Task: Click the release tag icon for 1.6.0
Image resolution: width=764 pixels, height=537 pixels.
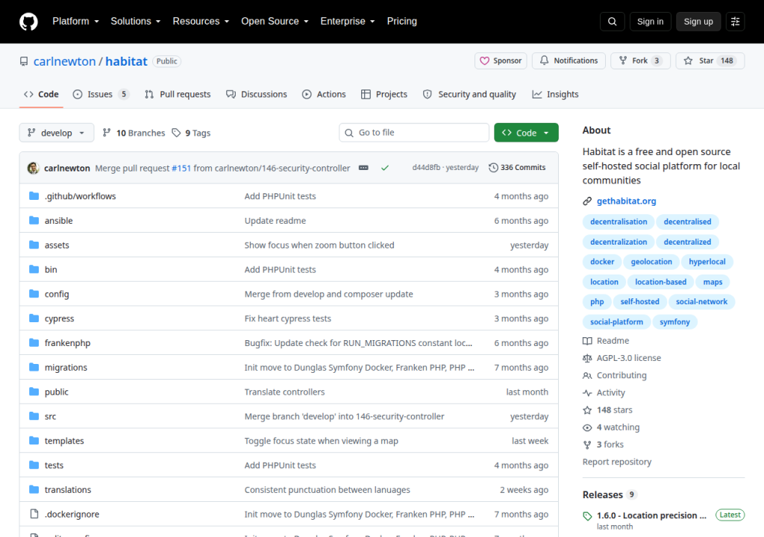Action: [x=587, y=516]
